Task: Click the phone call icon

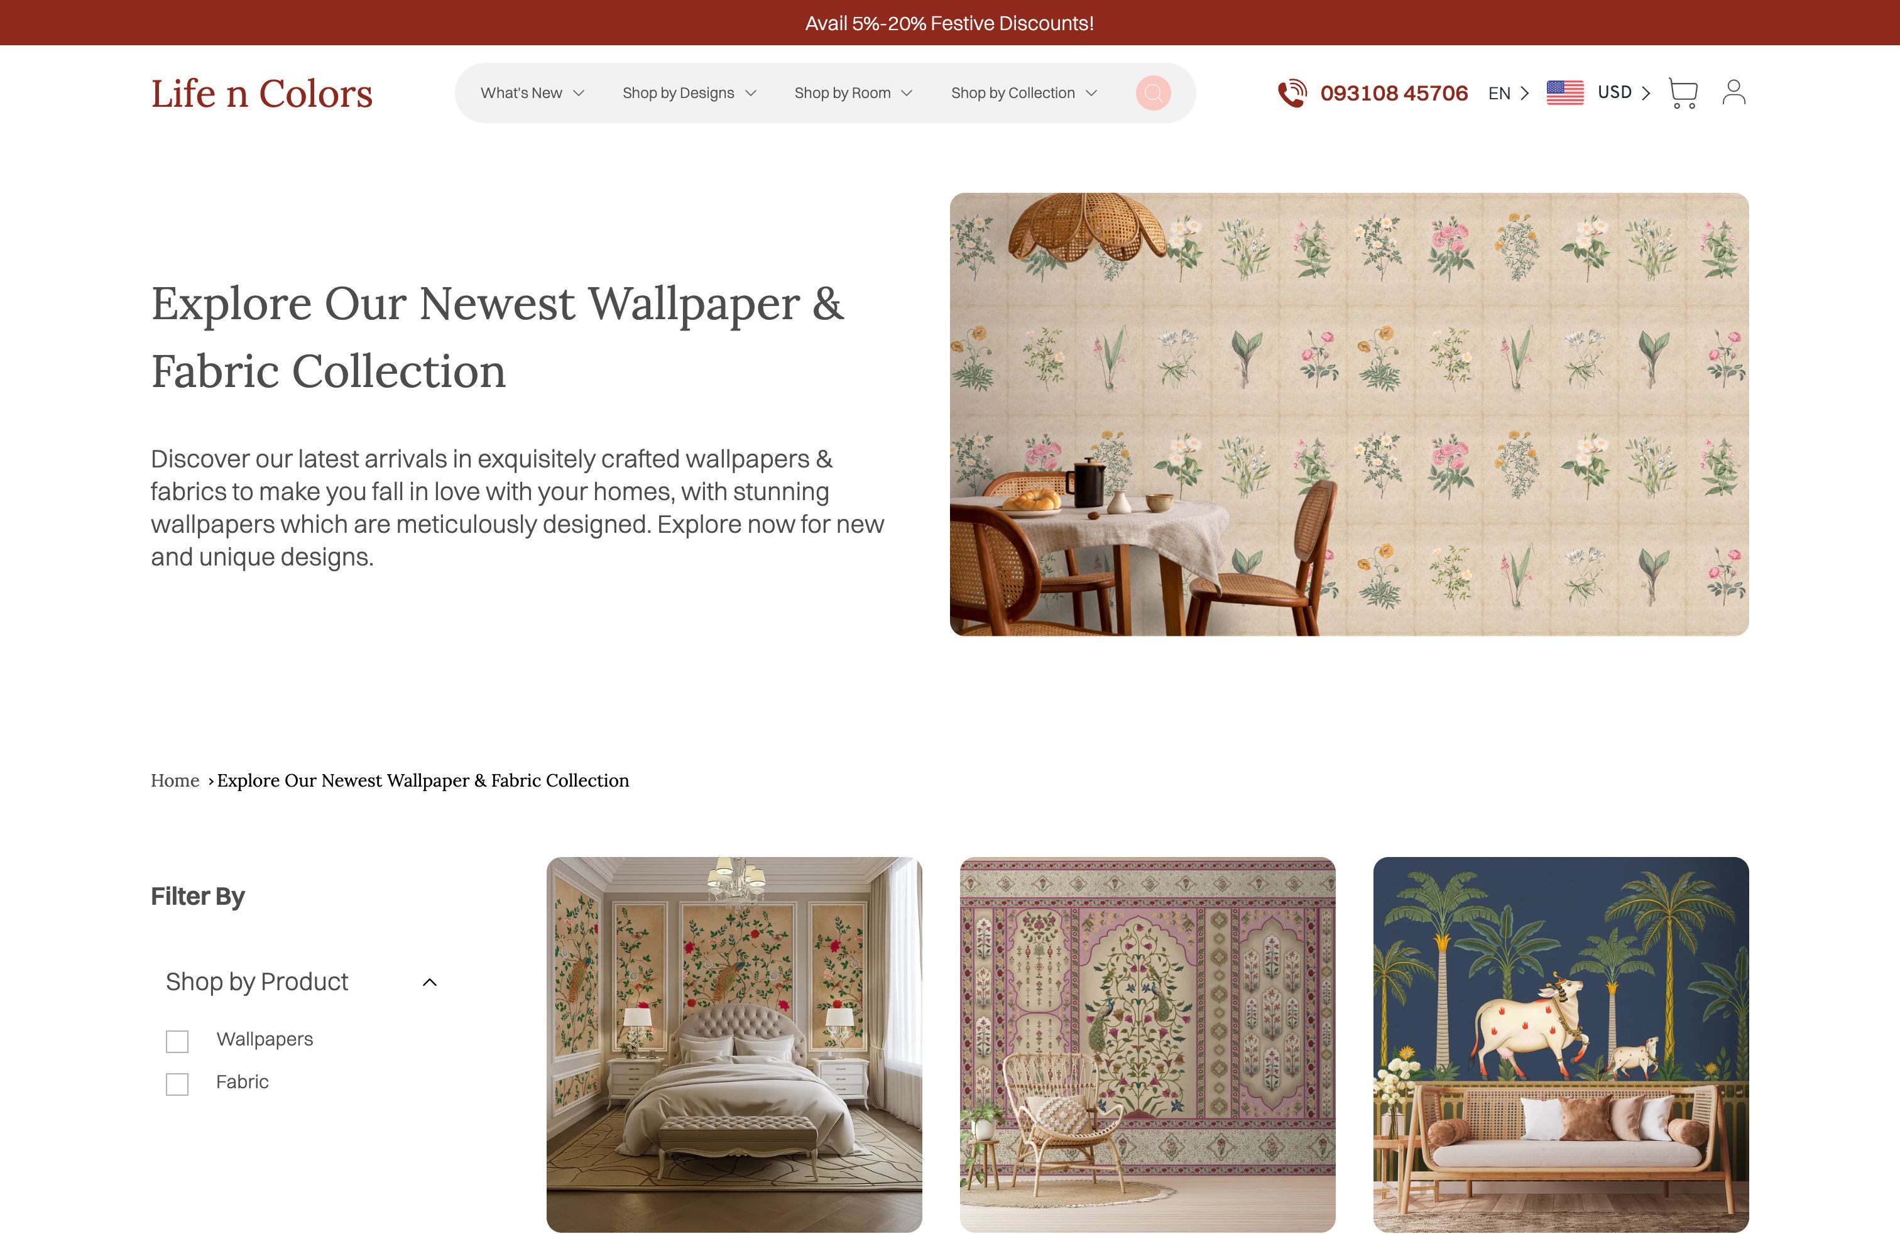Action: click(x=1292, y=94)
